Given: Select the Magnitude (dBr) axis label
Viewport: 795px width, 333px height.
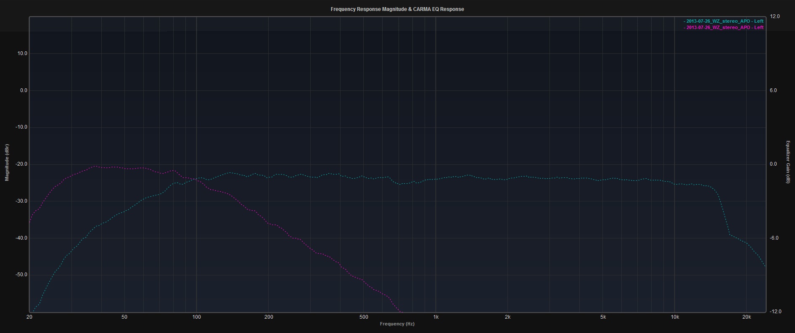Looking at the screenshot, I should coord(7,162).
